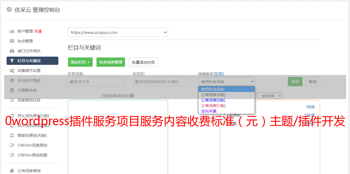
Task: Open 深度原创任务 in the sidebar
Action: click(x=29, y=100)
